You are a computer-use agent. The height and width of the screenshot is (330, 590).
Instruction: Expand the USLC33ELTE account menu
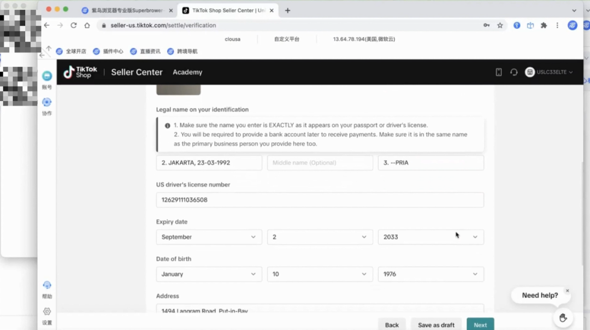549,72
